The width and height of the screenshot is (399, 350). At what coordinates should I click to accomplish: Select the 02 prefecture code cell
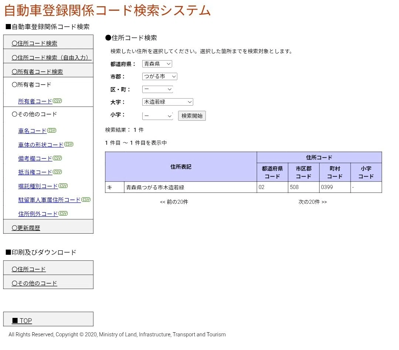272,187
